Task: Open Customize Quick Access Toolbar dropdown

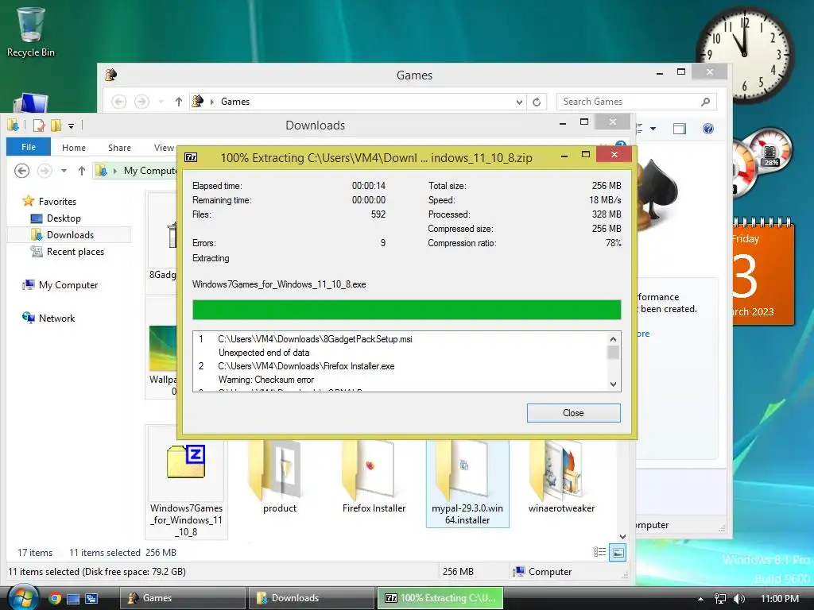Action: click(71, 125)
